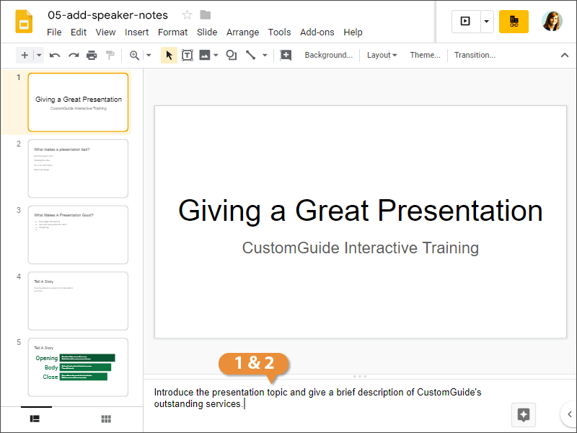Open Explore suggestions below the notes
The height and width of the screenshot is (433, 577).
523,415
